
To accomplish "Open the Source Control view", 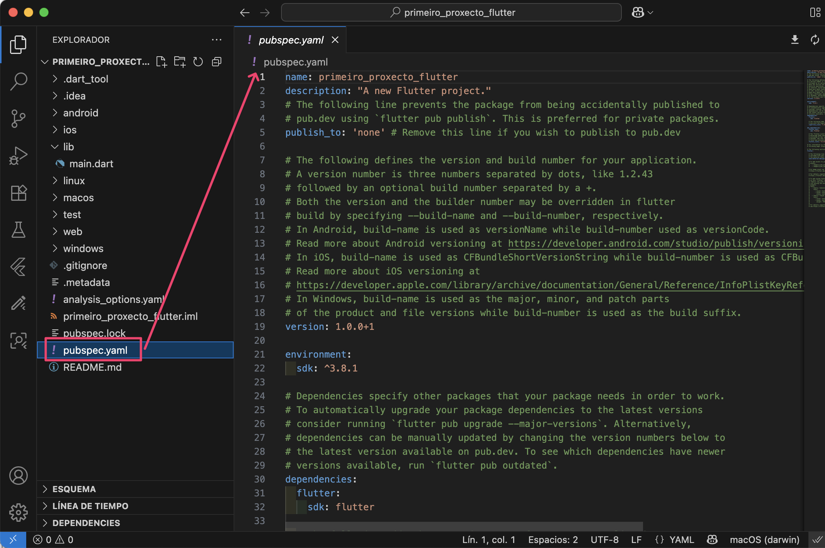I will 18,118.
